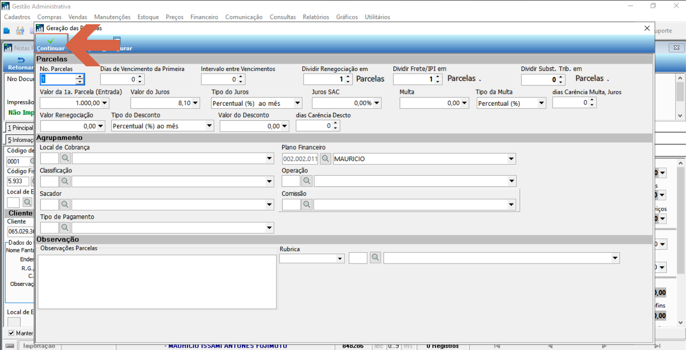The image size is (686, 350).
Task: Click the Gestão Administrativa app icon
Action: [6, 6]
